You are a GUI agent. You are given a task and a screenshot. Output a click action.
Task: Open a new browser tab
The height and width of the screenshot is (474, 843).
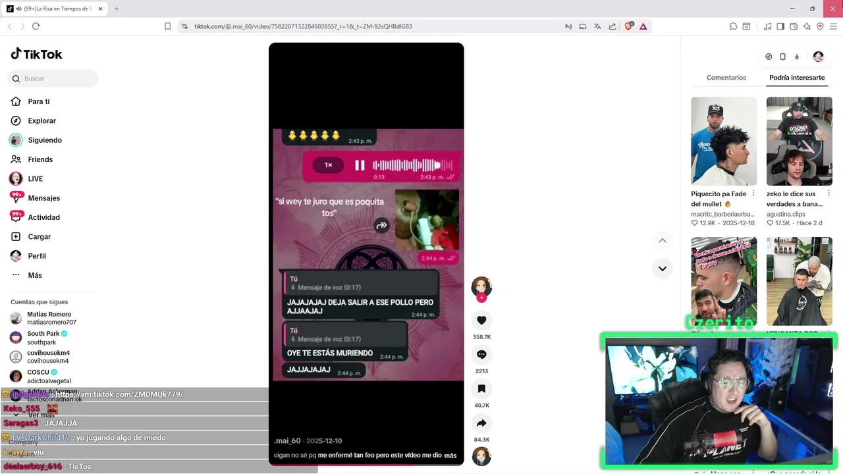click(117, 9)
